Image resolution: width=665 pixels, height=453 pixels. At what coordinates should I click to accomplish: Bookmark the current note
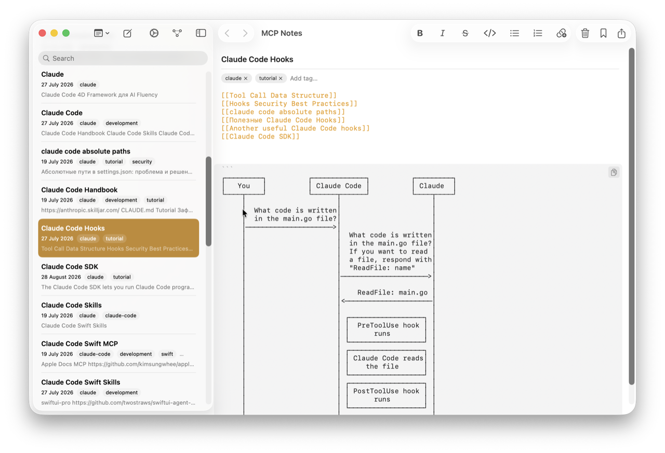[603, 33]
